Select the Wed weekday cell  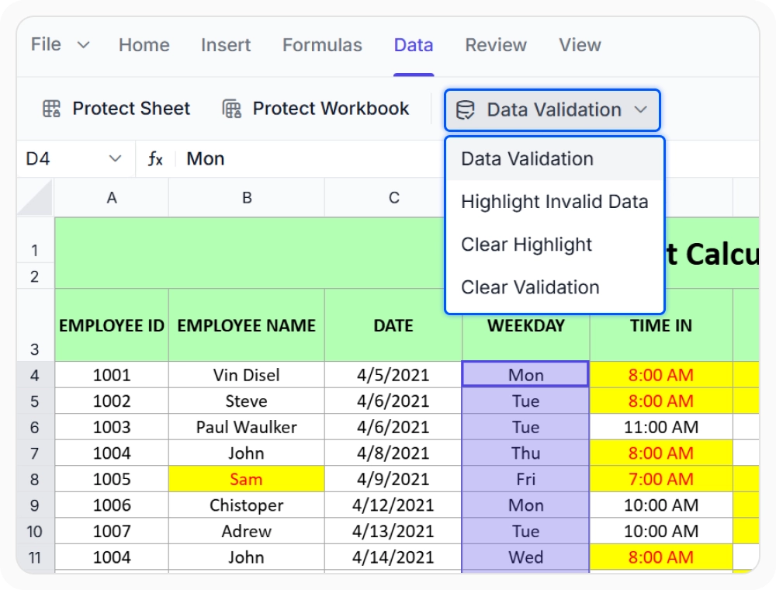pos(525,557)
